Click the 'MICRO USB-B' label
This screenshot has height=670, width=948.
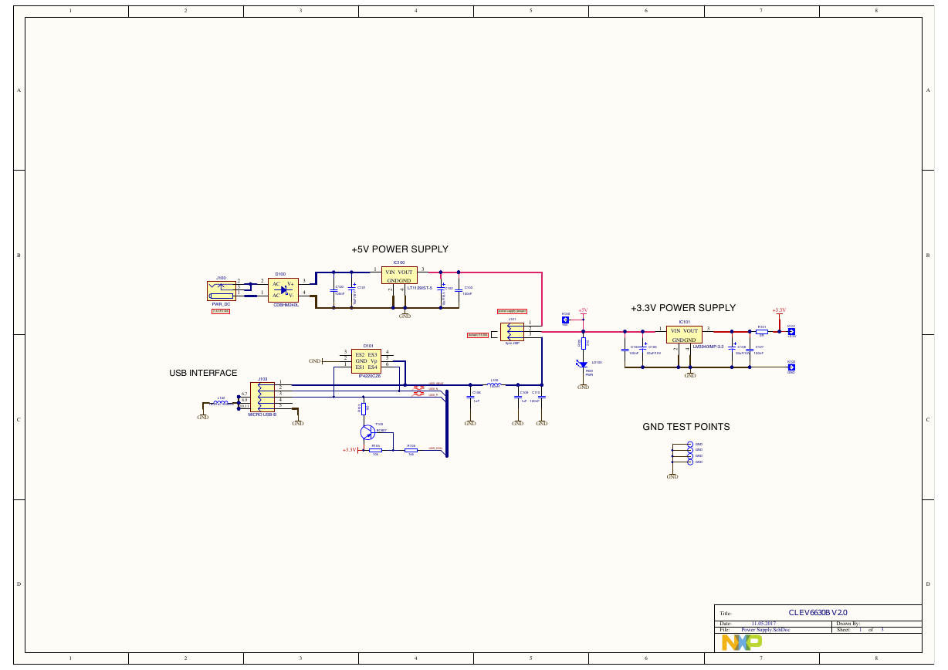point(262,415)
